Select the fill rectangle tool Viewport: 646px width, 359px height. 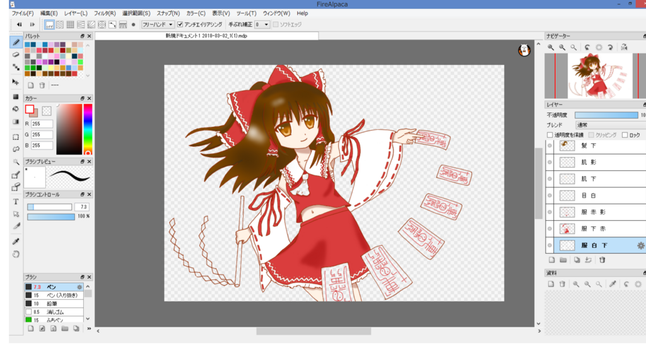[16, 97]
